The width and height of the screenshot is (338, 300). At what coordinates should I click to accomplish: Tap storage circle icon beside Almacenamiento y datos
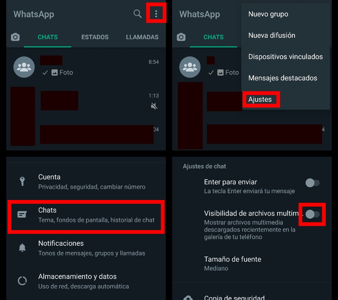click(x=22, y=281)
